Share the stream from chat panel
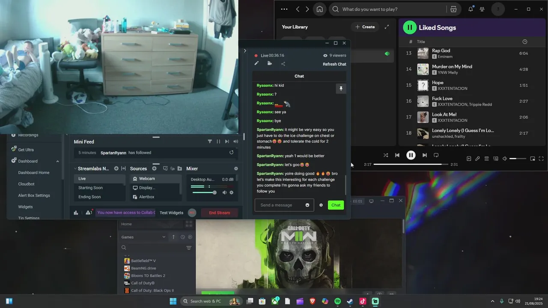548x308 pixels. [x=283, y=64]
